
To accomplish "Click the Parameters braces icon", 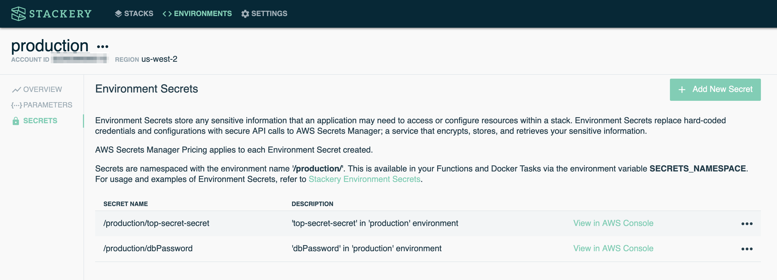I will [16, 105].
